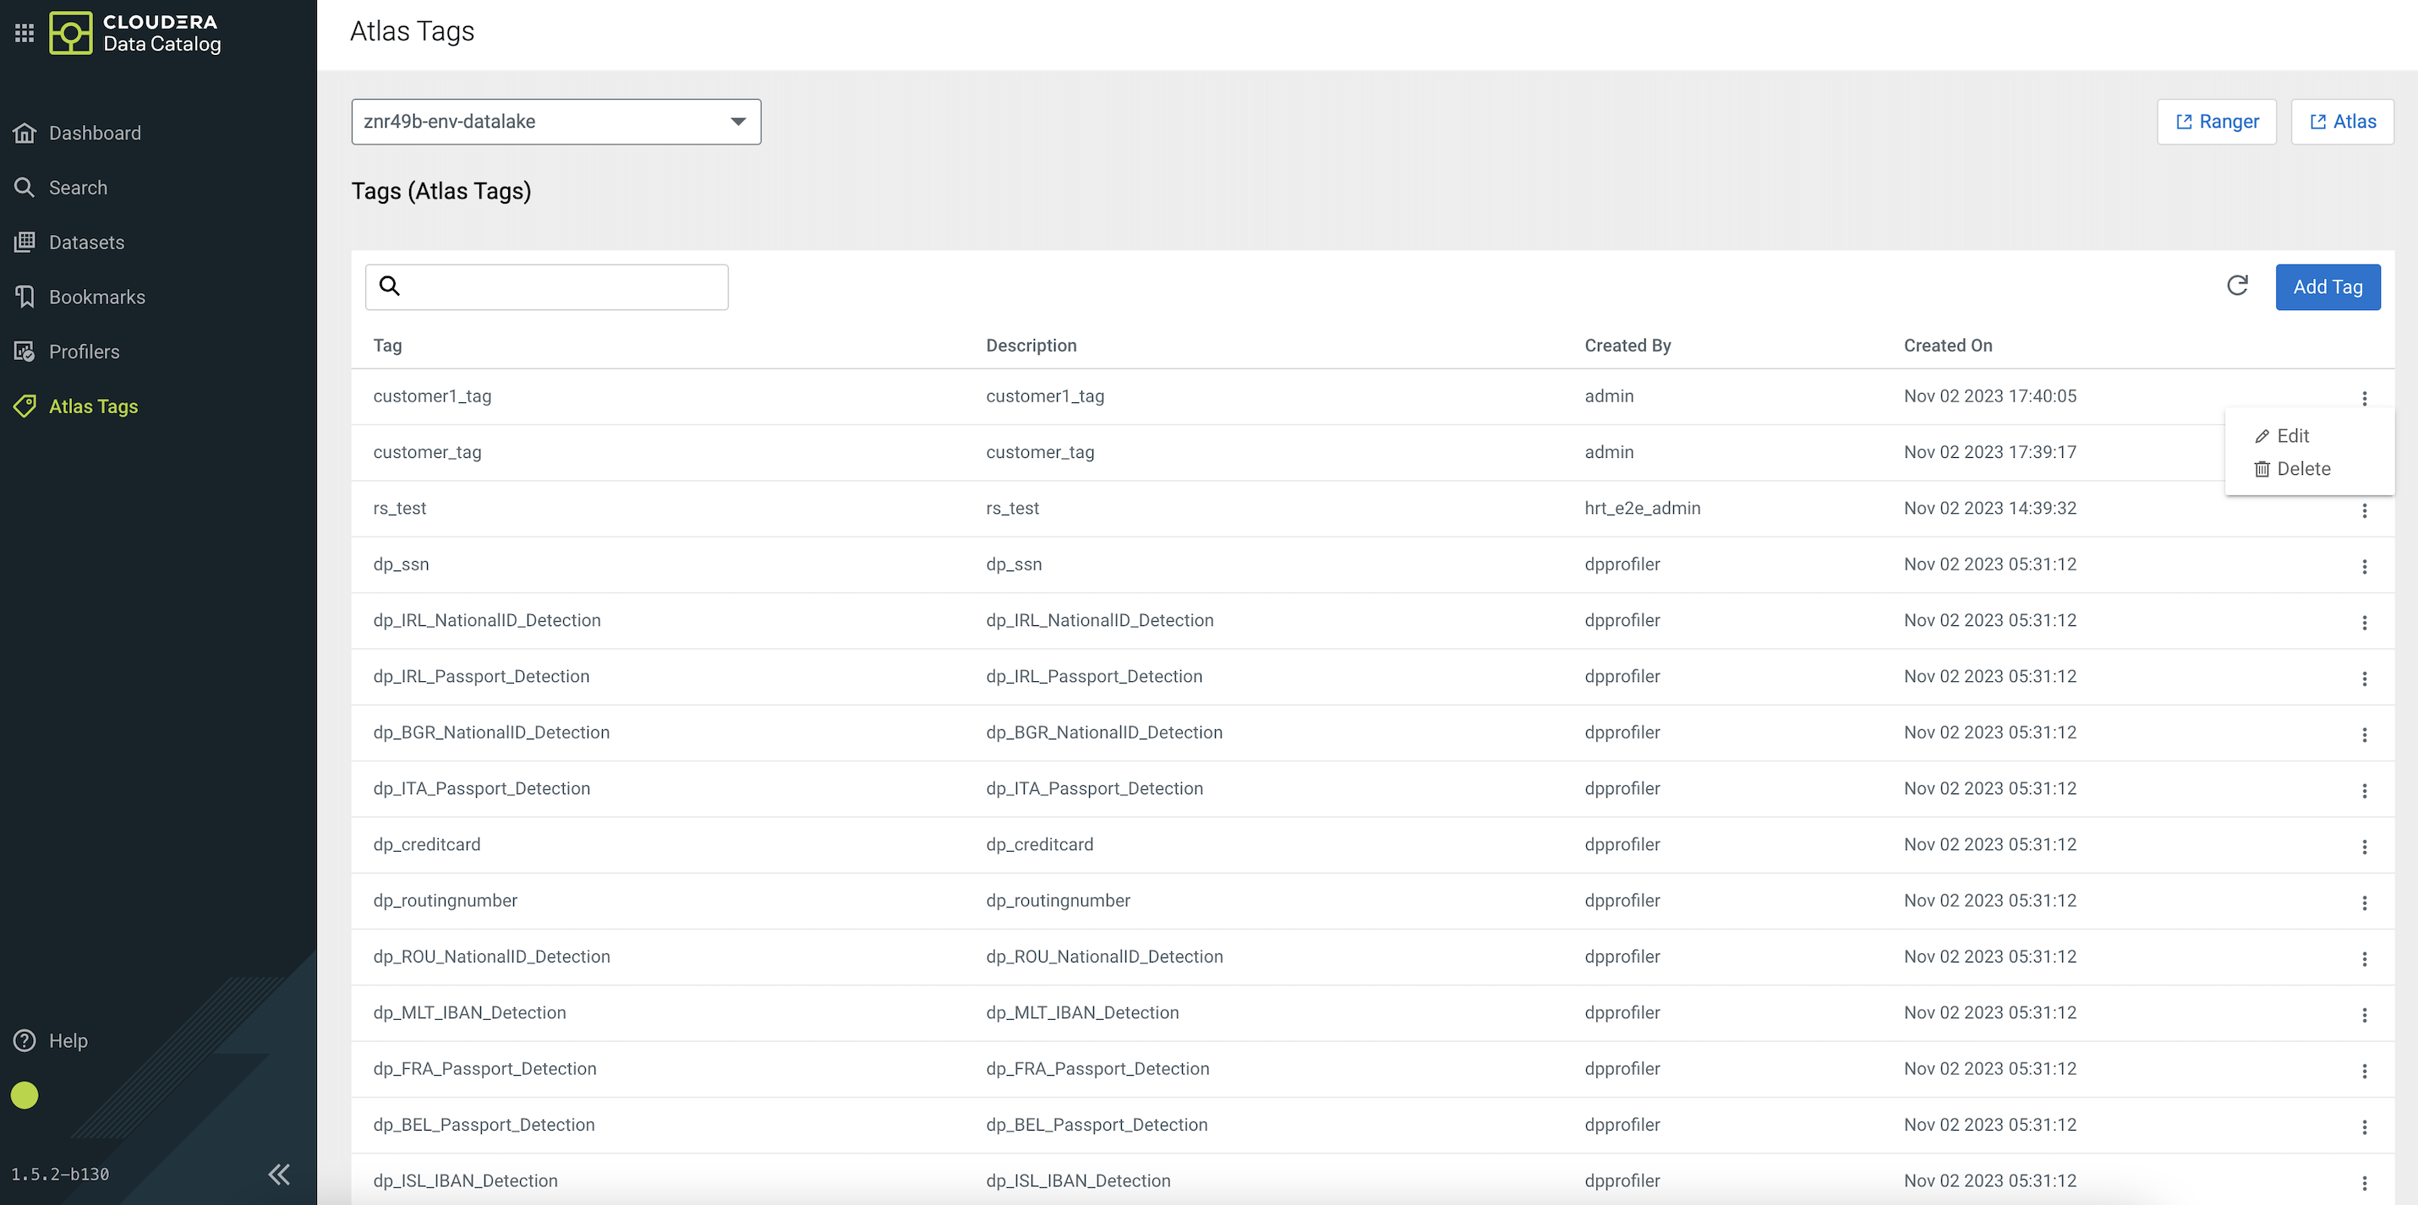Screen dimensions: 2418x1205
Task: Choose Delete from the context menu
Action: tap(2301, 468)
